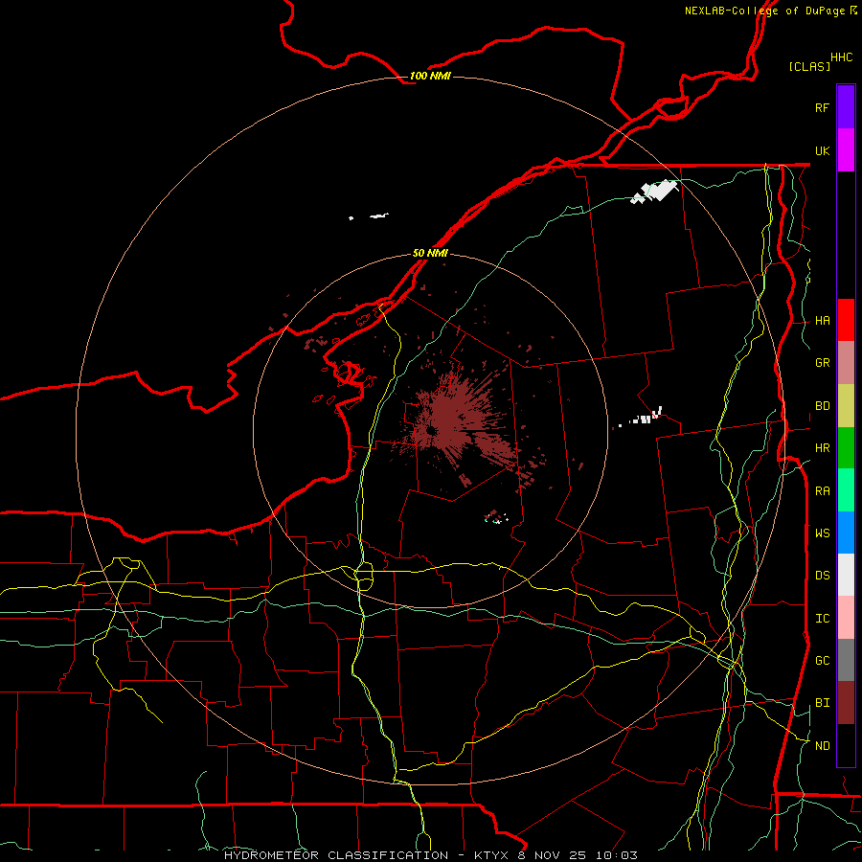Click the RA legend label text

pyautogui.click(x=823, y=491)
